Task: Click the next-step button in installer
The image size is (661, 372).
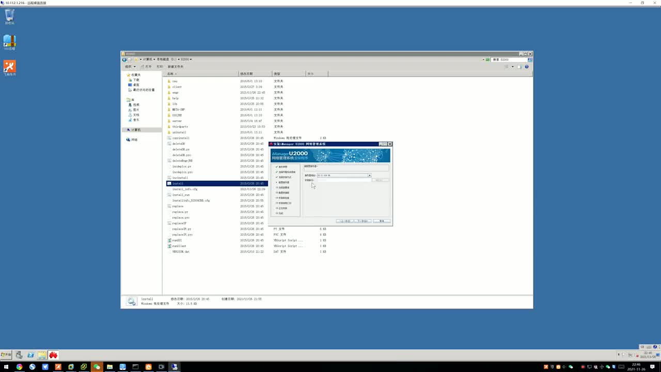Action: coord(363,221)
